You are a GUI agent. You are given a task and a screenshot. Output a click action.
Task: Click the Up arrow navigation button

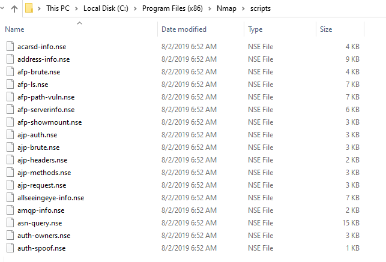[x=14, y=9]
